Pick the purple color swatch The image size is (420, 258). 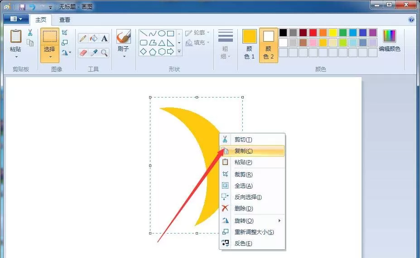[x=373, y=33]
